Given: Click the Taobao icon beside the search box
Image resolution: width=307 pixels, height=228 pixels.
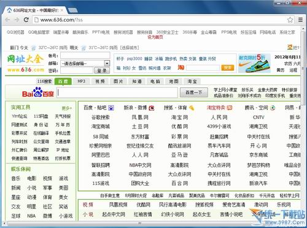Looking at the screenshot, I should pyautogui.click(x=181, y=67).
